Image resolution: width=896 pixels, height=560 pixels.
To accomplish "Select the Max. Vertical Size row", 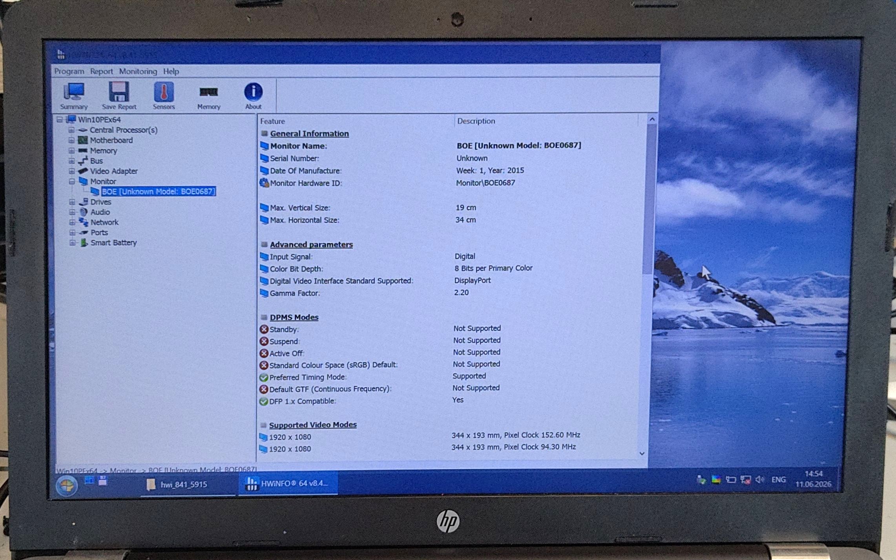I will click(451, 207).
